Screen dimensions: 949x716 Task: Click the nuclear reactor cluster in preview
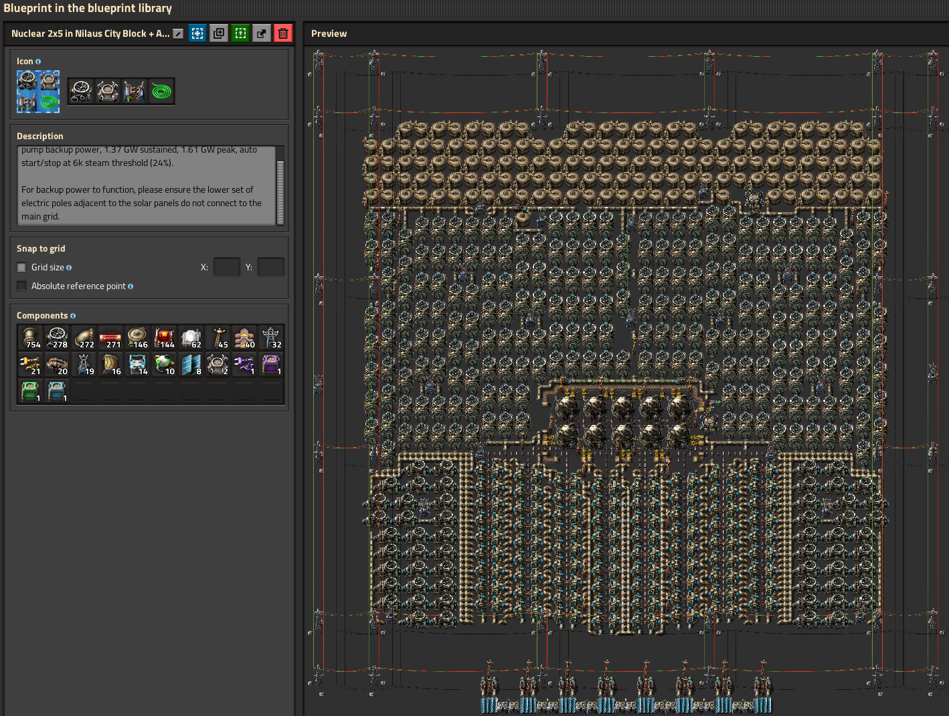pos(622,420)
